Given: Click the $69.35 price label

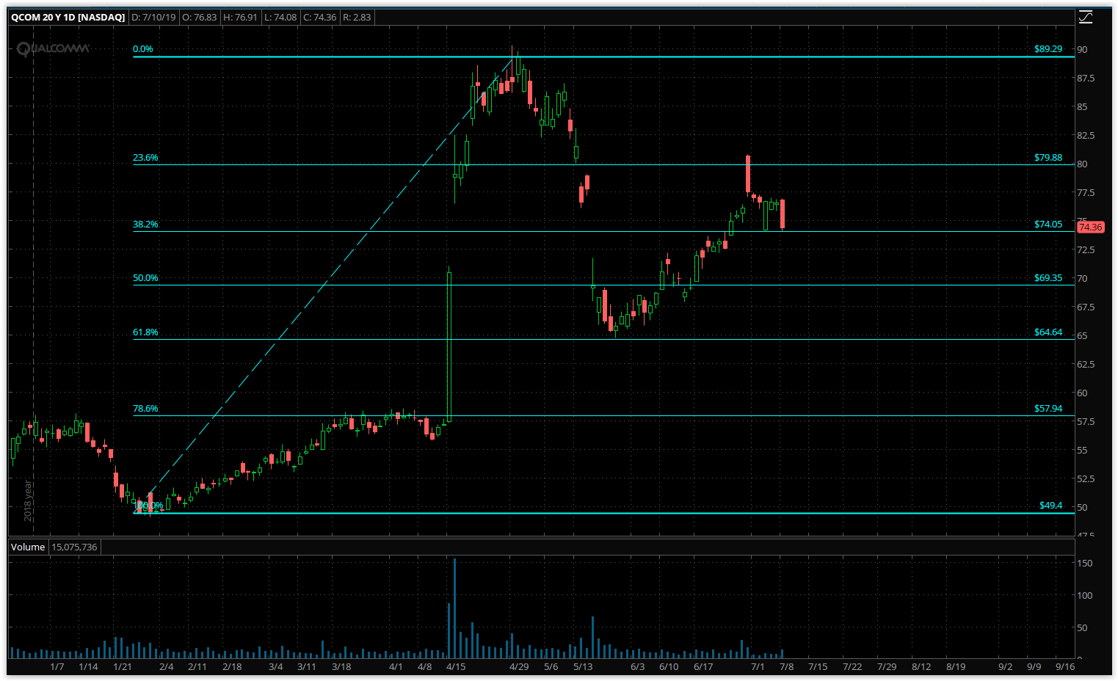Looking at the screenshot, I should coord(1048,278).
